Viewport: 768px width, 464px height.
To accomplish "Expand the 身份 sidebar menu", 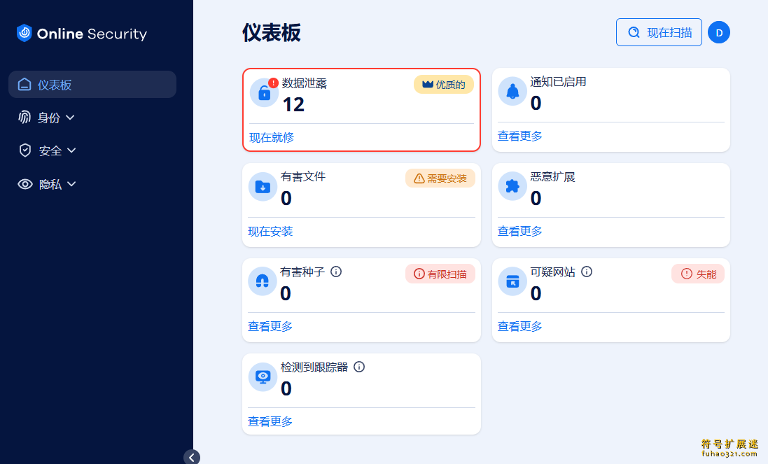I will tap(46, 118).
